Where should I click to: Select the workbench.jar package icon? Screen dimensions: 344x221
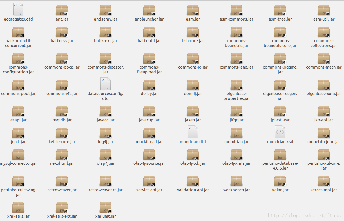(236, 181)
